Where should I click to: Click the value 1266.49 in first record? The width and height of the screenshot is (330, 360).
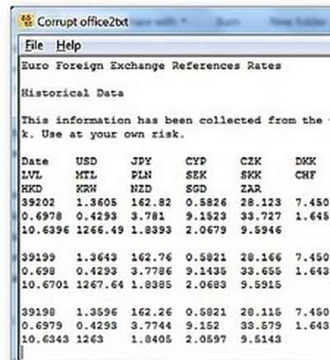coord(100,230)
